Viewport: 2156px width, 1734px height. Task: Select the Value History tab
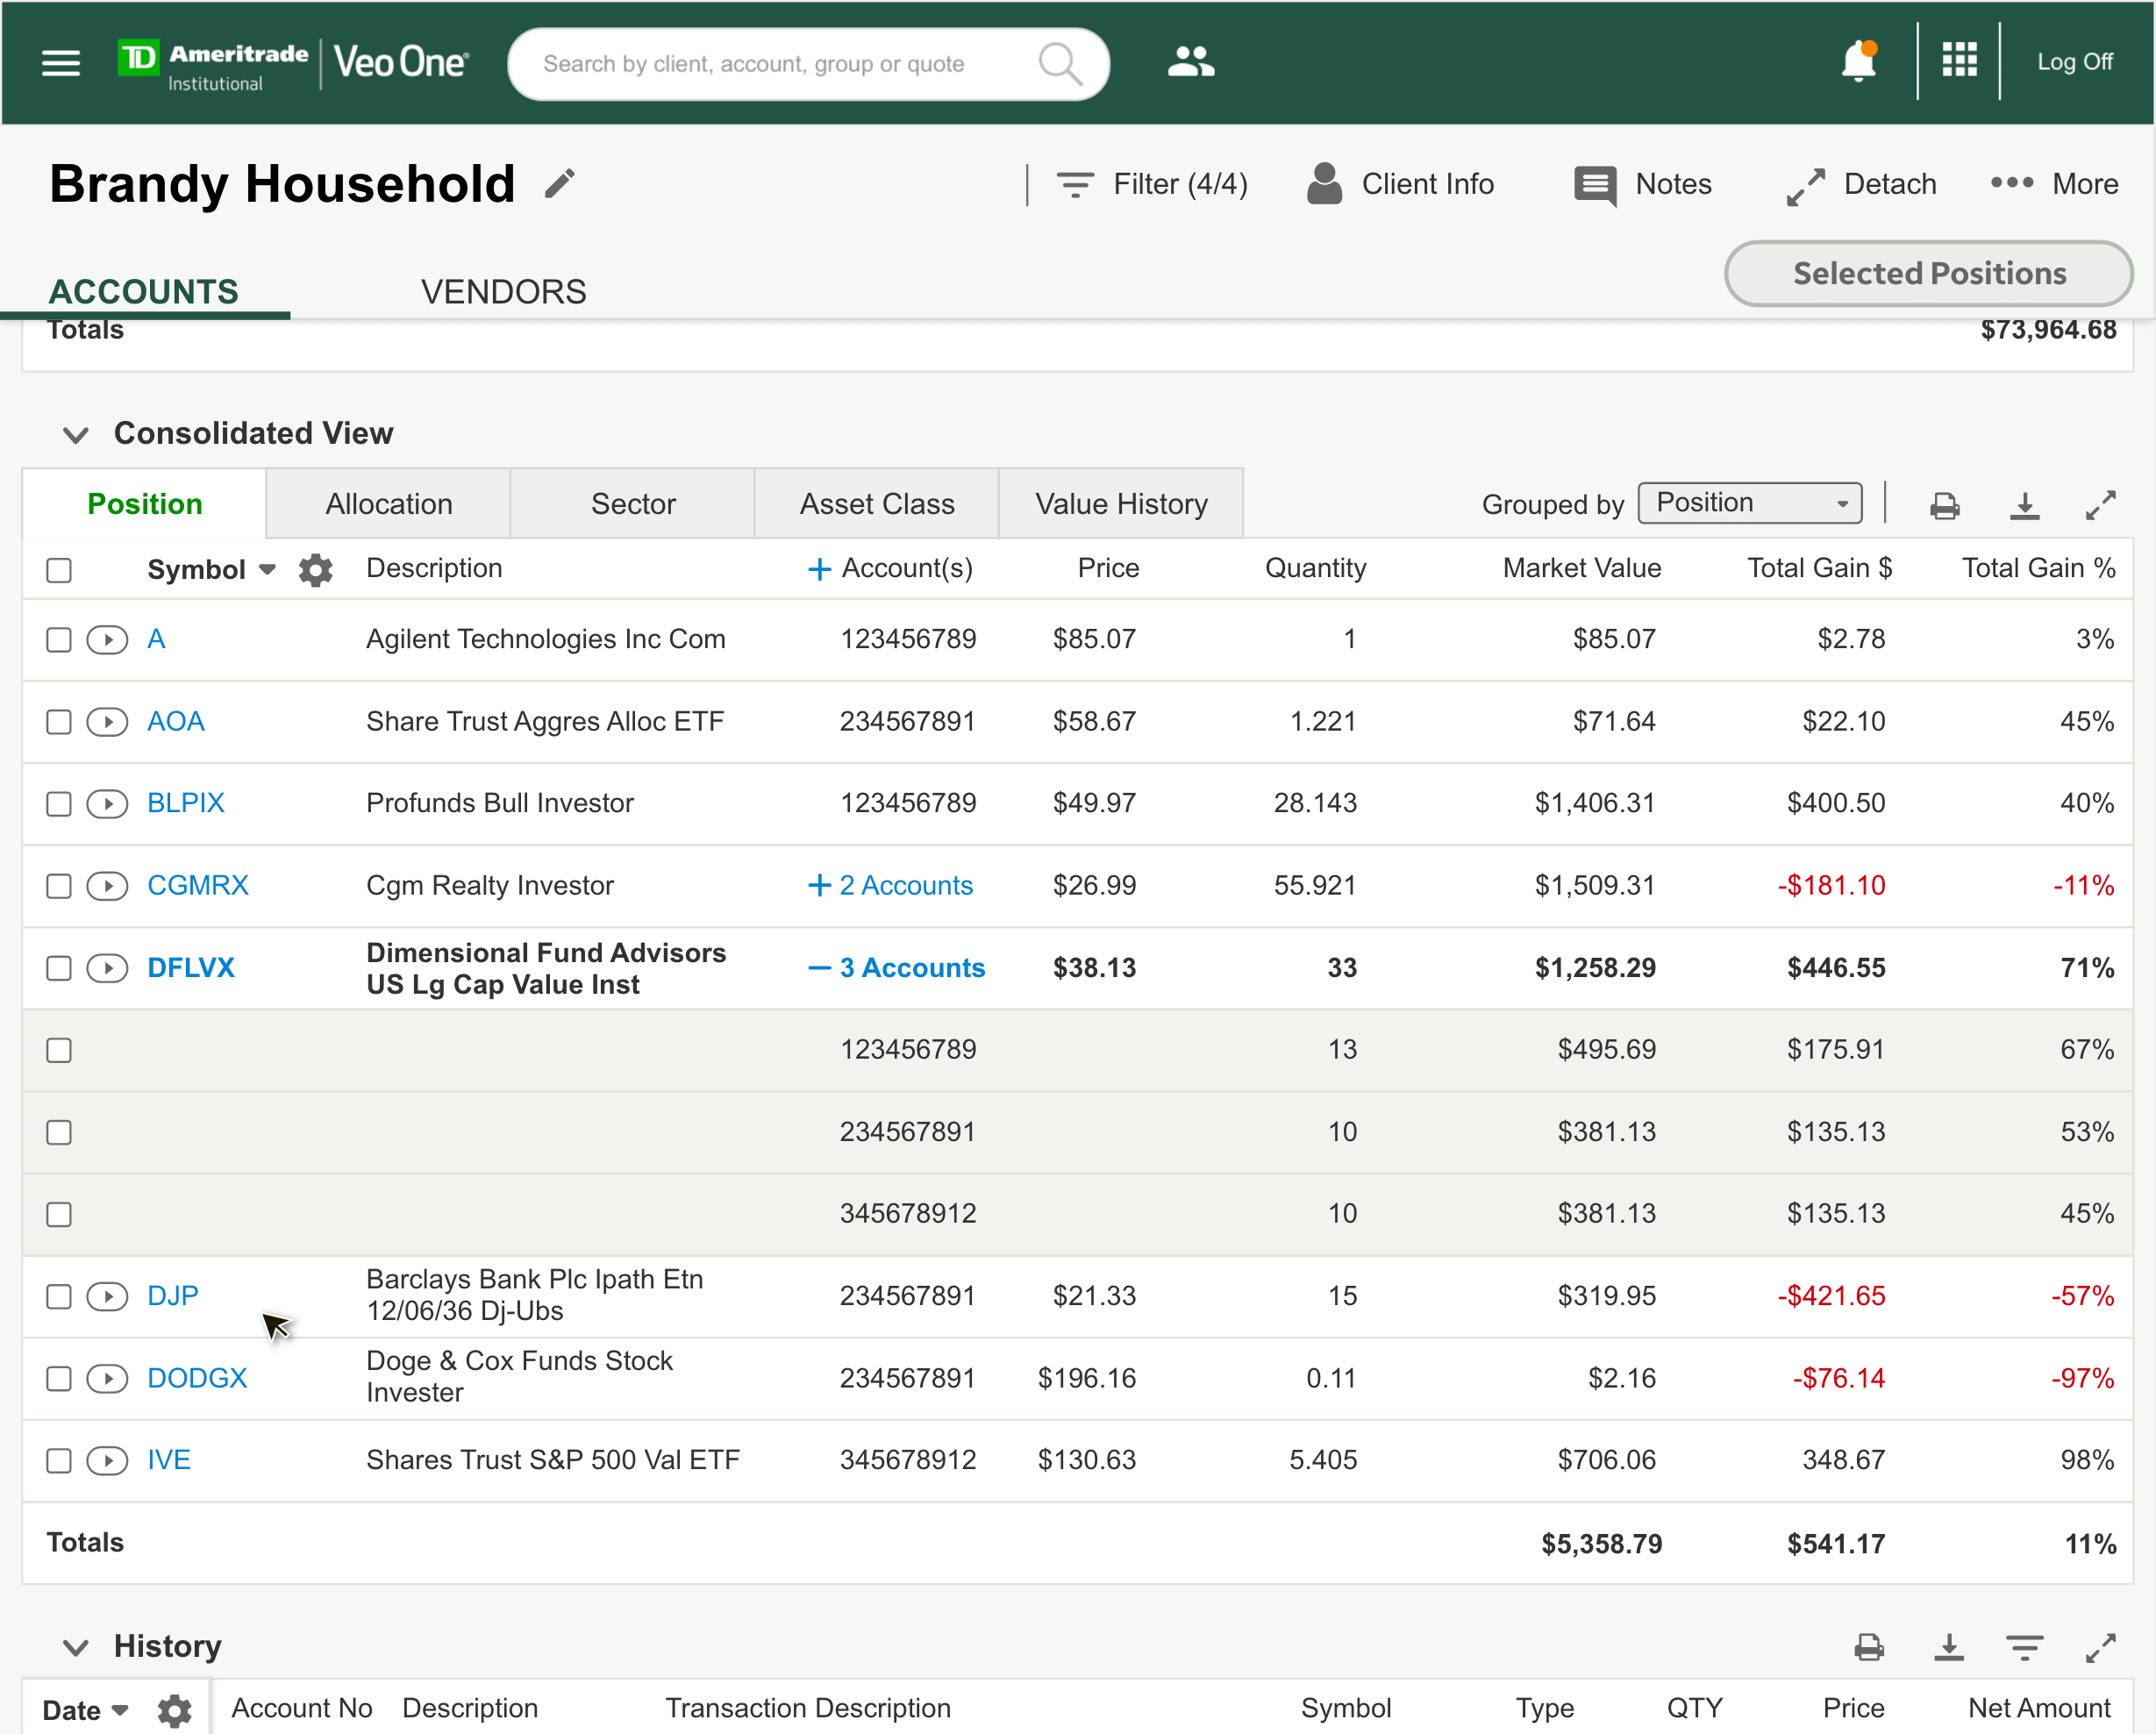1121,504
